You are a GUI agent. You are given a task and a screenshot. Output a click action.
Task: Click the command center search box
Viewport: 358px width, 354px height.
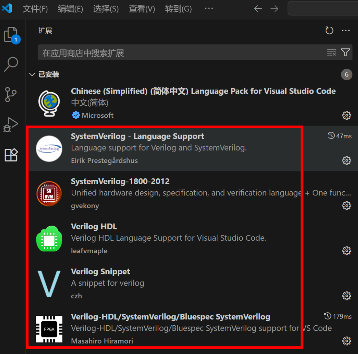323,8
